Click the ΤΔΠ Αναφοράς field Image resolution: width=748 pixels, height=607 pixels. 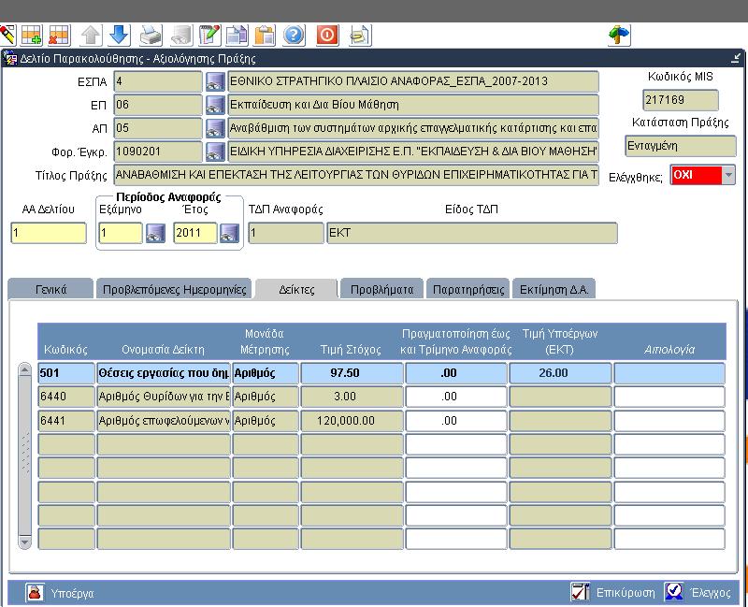[286, 233]
